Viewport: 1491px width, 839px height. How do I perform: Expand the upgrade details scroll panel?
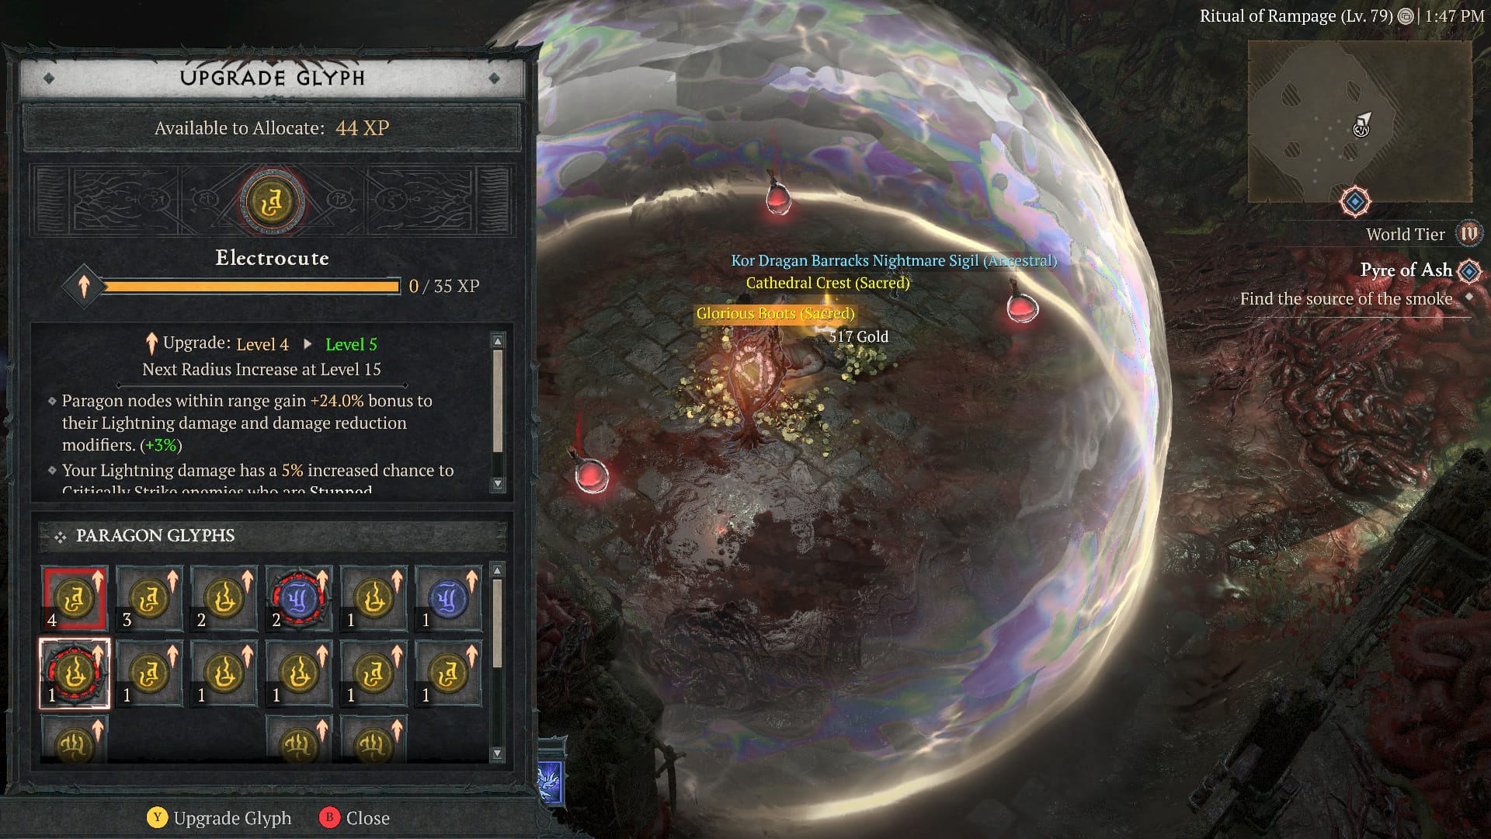click(x=498, y=482)
